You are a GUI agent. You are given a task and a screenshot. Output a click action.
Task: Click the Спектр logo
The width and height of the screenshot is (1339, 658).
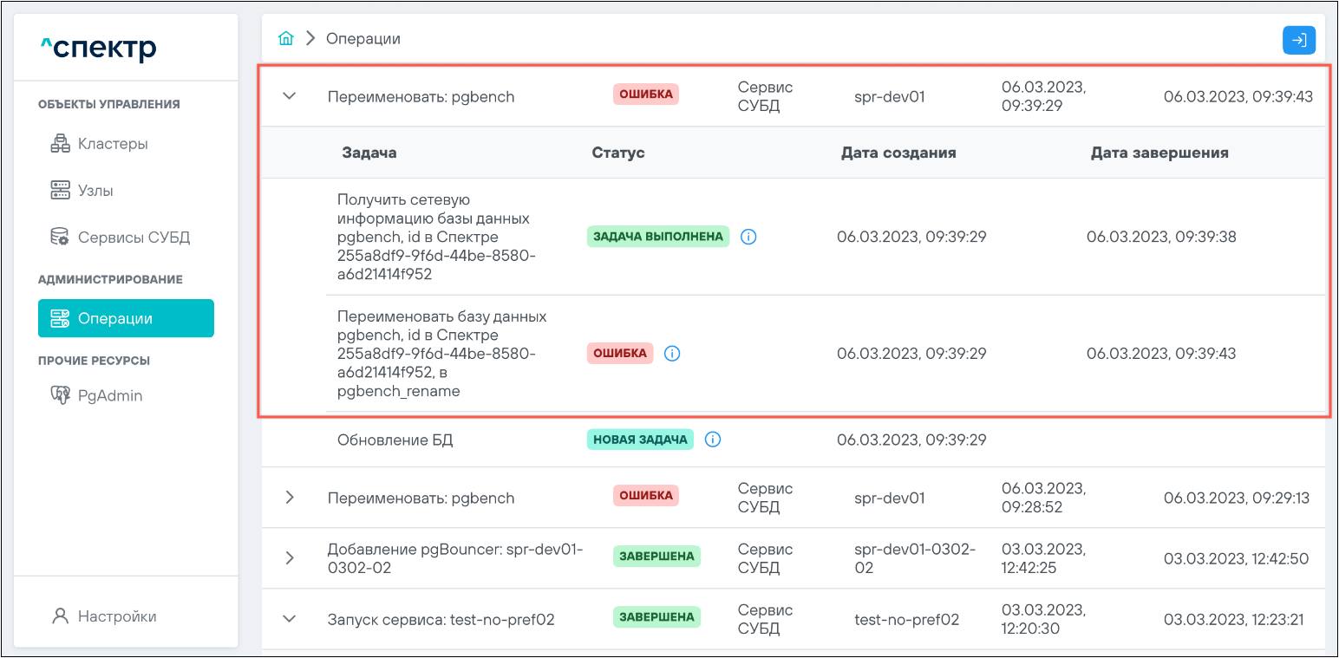tap(98, 48)
